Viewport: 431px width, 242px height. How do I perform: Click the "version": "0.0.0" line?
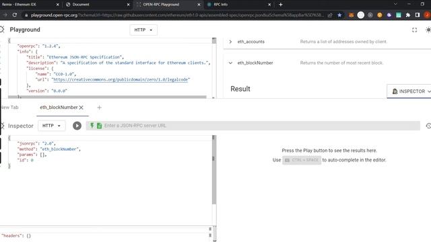coord(46,91)
